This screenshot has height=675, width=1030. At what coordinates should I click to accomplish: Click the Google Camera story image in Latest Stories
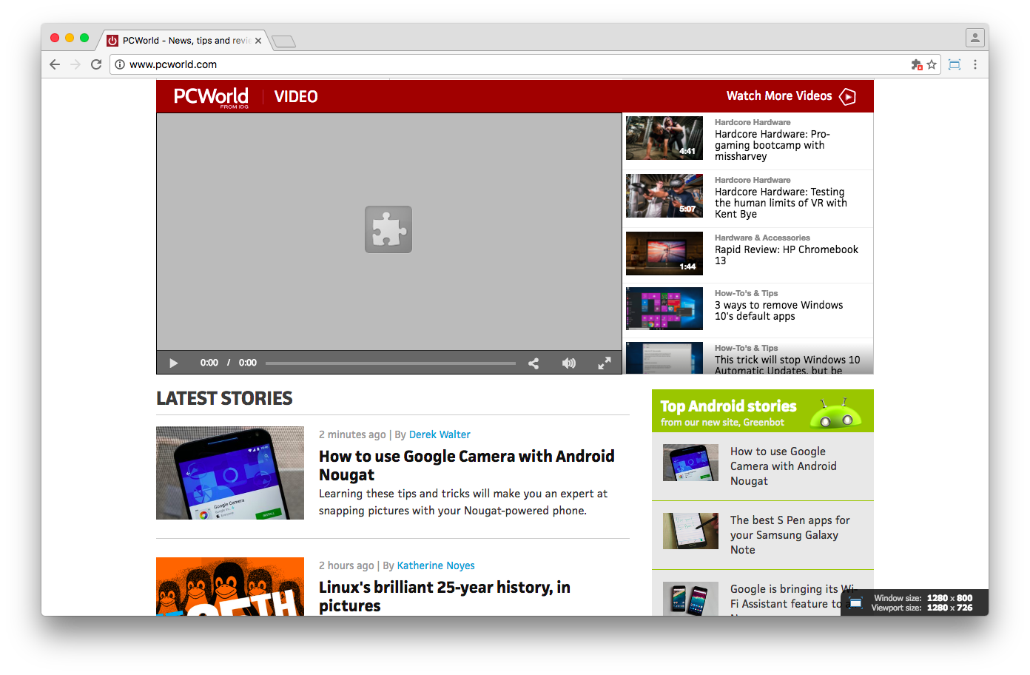[x=230, y=473]
